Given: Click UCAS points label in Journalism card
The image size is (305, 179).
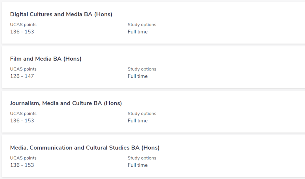Looking at the screenshot, I should [x=23, y=114].
